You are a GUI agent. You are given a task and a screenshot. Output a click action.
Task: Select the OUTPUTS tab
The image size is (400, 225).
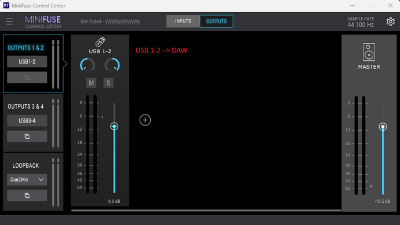tap(216, 21)
